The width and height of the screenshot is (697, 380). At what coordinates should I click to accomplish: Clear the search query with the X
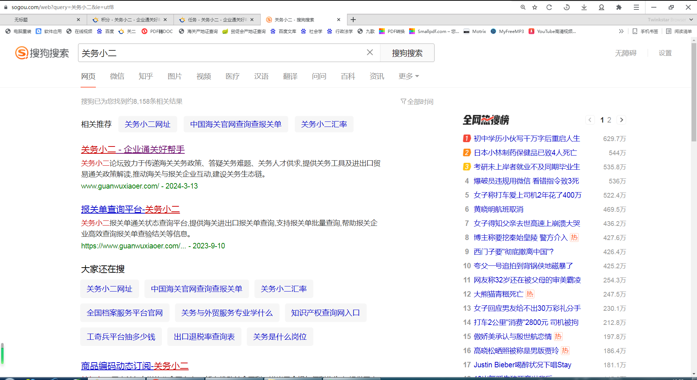tap(370, 53)
